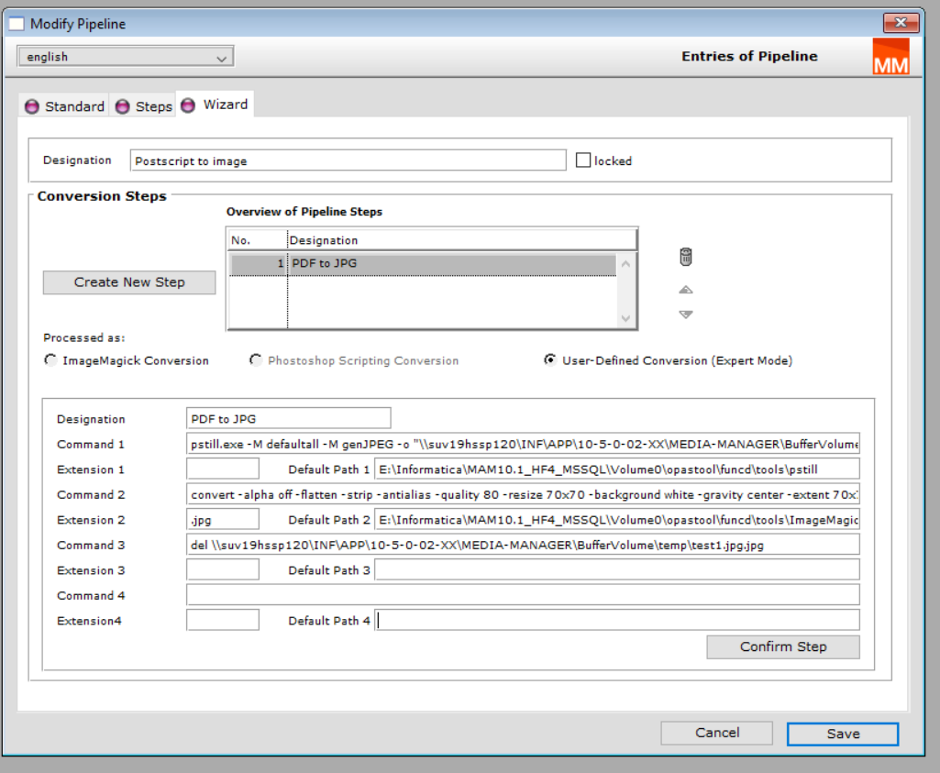Viewport: 940px width, 773px height.
Task: Click the Cancel button
Action: [717, 733]
